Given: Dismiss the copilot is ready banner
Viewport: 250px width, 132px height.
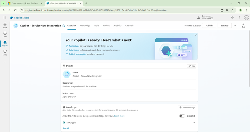Looking at the screenshot, I should [x=195, y=35].
